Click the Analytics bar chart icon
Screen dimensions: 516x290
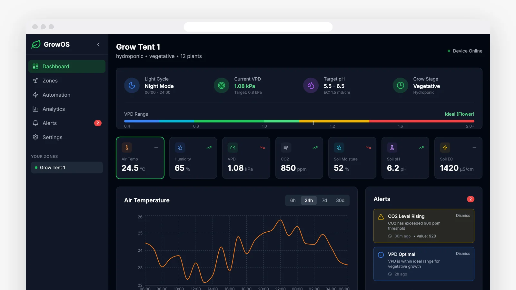pos(35,109)
